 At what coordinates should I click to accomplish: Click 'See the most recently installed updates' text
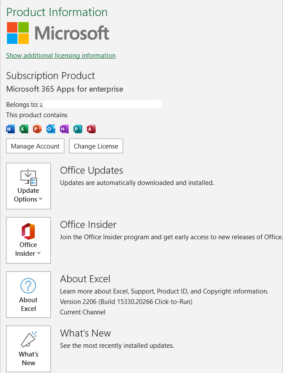click(x=117, y=345)
